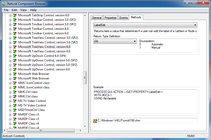The width and height of the screenshot is (211, 140).
Task: Open the (I4) return type dropdown
Action: [x=135, y=41]
